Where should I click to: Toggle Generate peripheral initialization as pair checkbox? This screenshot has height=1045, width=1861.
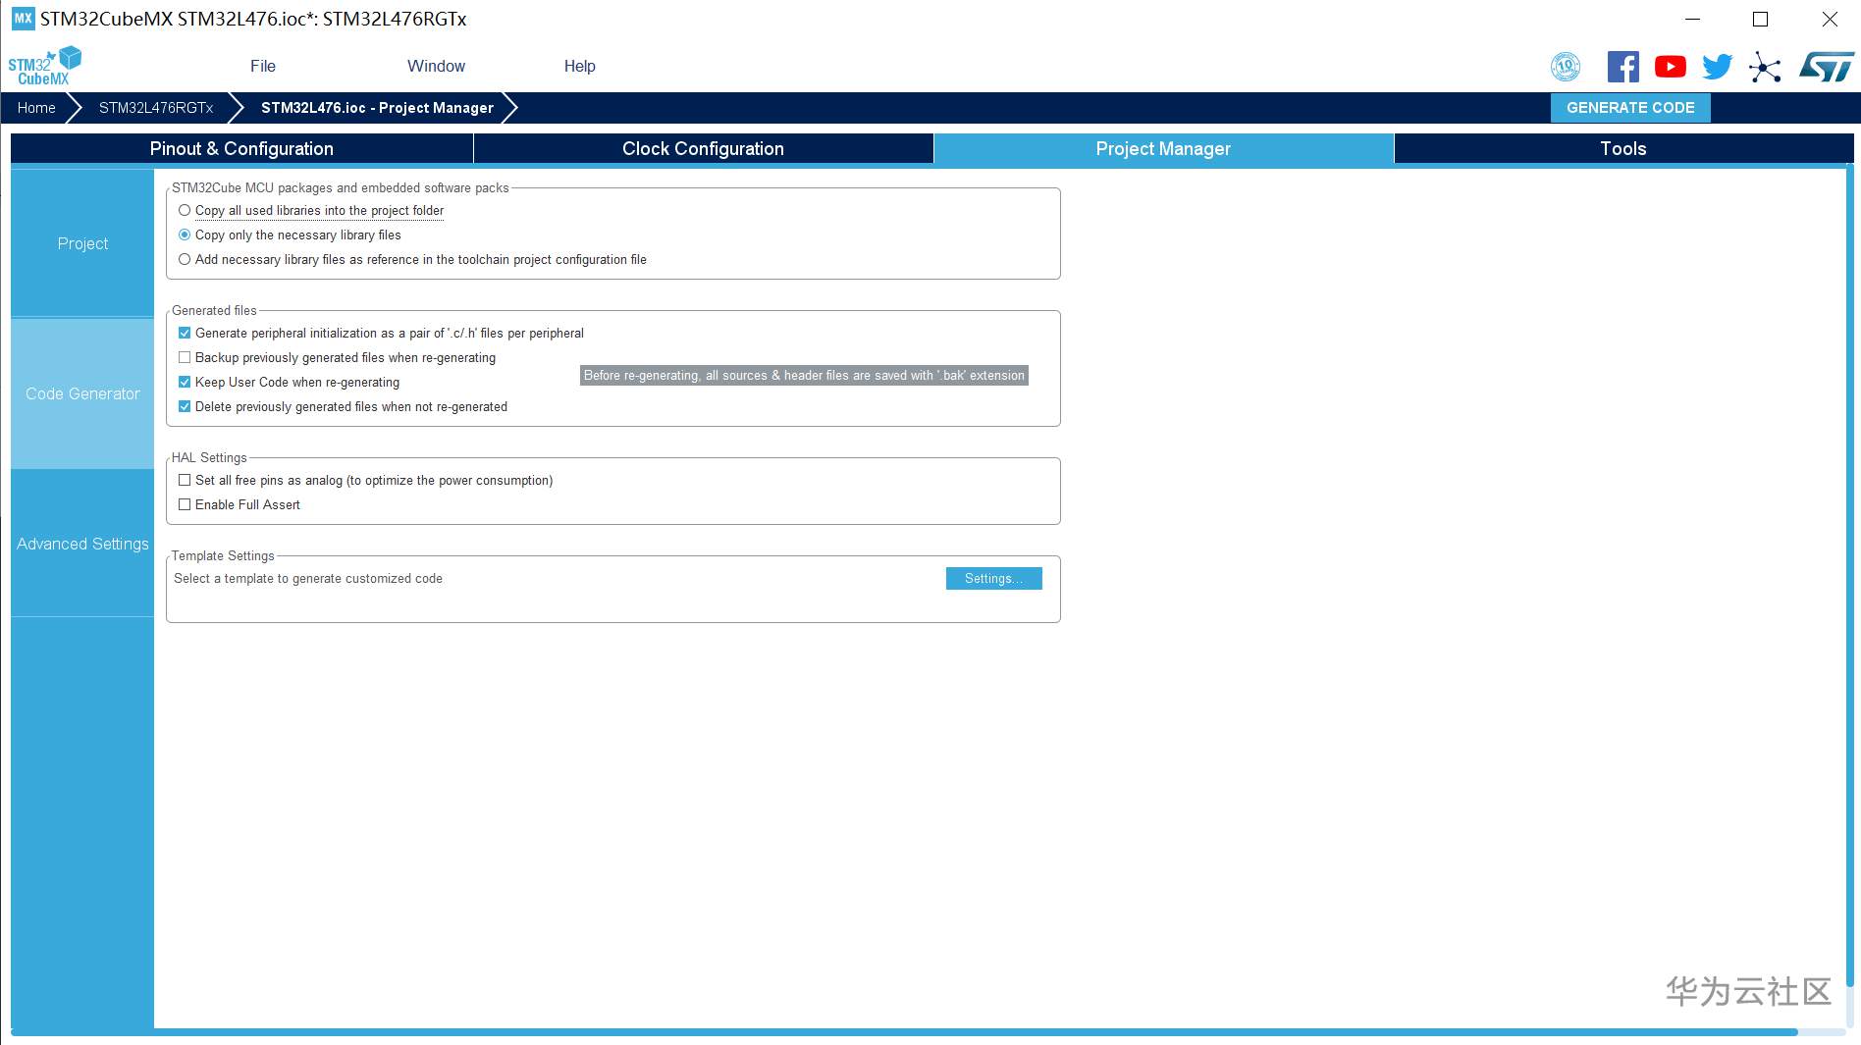point(185,333)
